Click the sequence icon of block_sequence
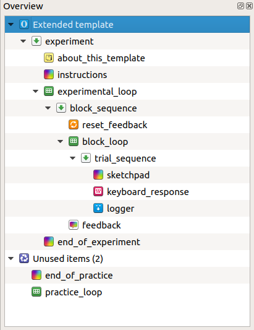The width and height of the screenshot is (254, 330). click(x=61, y=108)
